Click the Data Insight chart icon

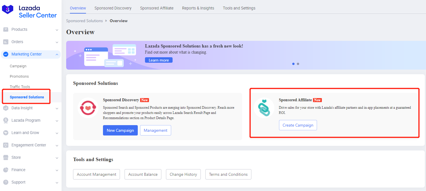coord(6,108)
